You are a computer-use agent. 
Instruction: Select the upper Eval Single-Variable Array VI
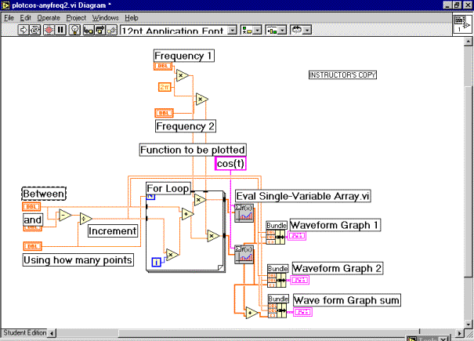[244, 213]
